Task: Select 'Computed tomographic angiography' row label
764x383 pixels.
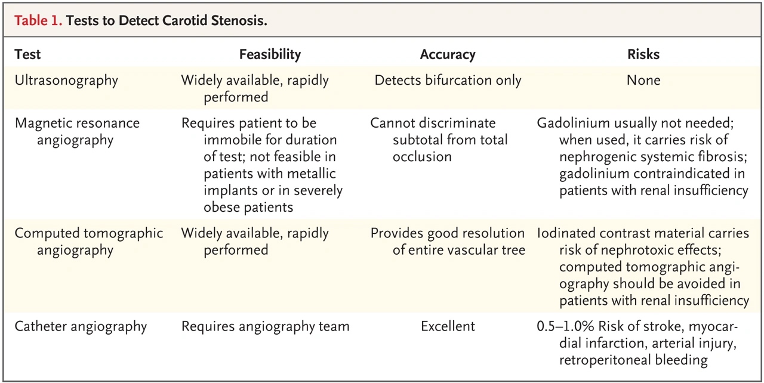Action: point(89,241)
